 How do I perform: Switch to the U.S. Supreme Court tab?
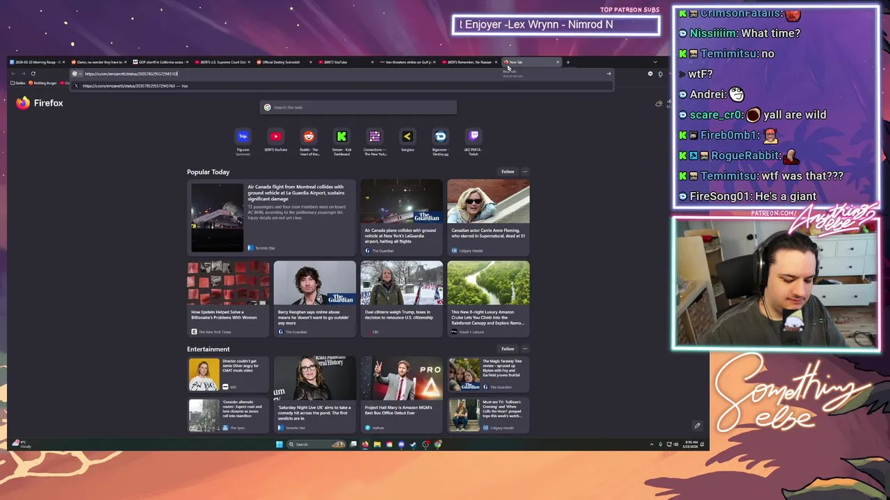pos(223,62)
